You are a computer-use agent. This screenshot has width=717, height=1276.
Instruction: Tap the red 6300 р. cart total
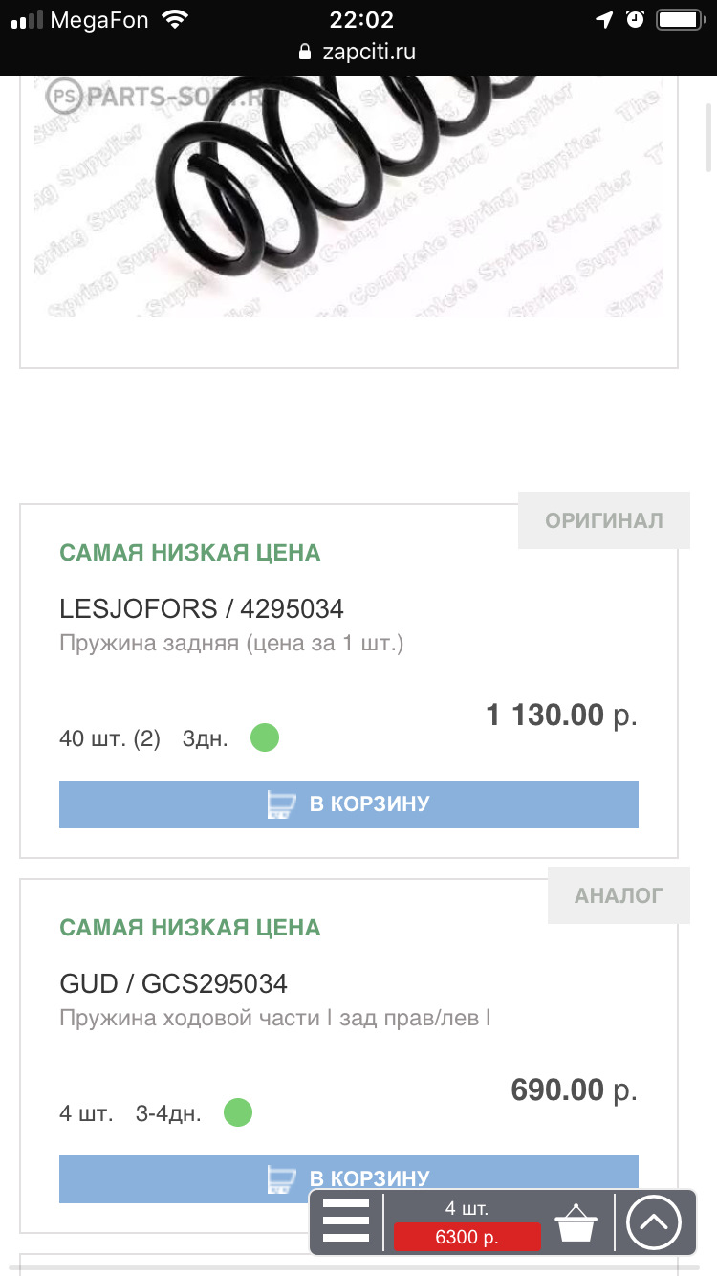[x=467, y=1237]
